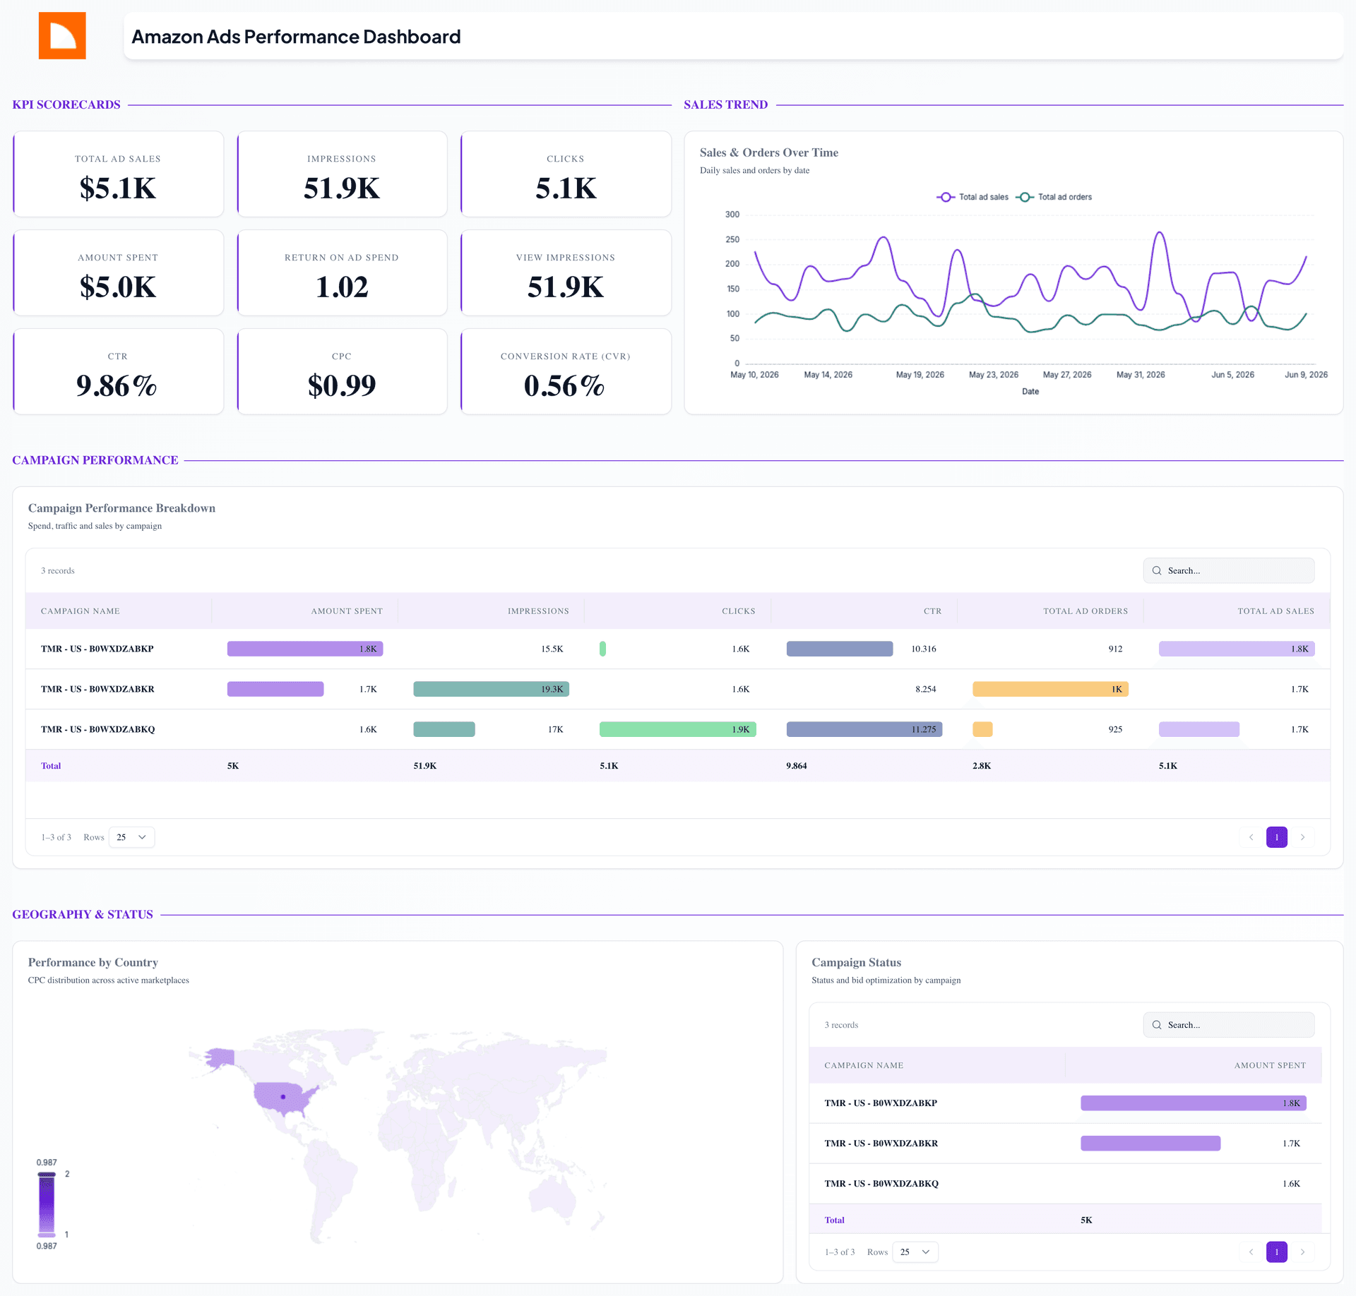This screenshot has width=1356, height=1296.
Task: Click the 11.275 CTR bar for B0WXDZABKQ
Action: click(x=864, y=729)
